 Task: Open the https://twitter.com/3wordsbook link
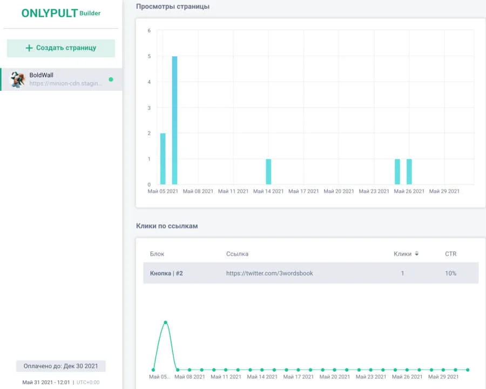[269, 273]
